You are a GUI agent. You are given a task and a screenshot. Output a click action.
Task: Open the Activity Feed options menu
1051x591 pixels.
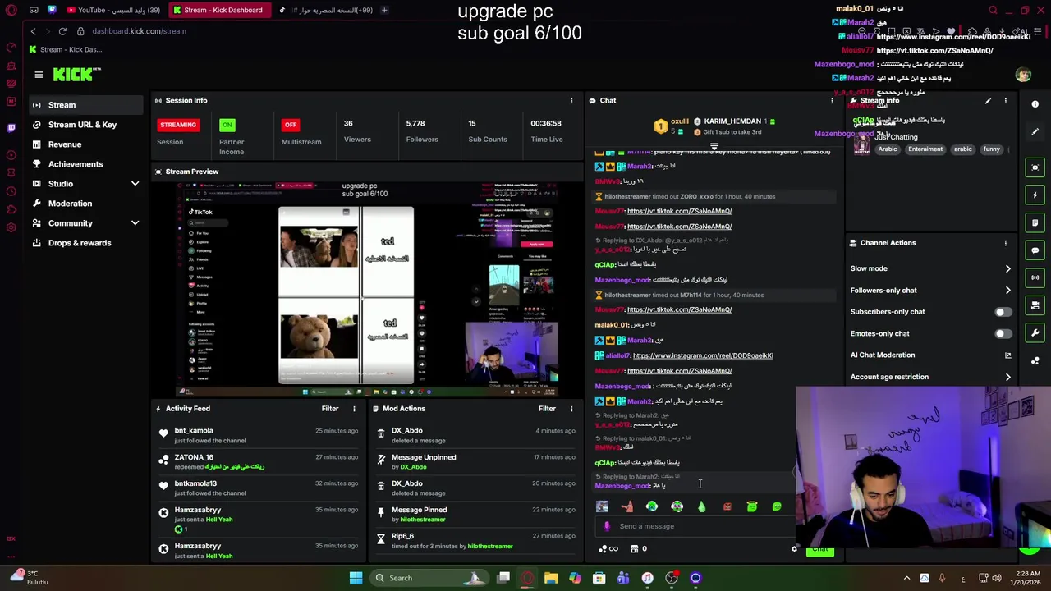354,409
